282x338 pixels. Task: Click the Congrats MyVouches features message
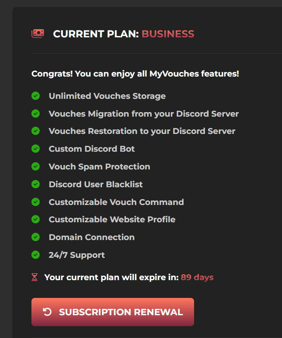click(135, 73)
